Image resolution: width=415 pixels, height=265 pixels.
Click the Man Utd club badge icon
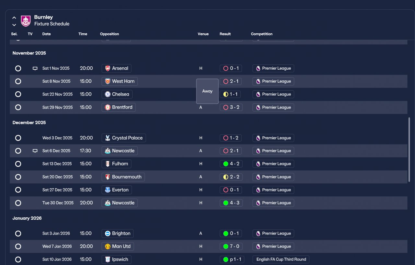coord(108,247)
